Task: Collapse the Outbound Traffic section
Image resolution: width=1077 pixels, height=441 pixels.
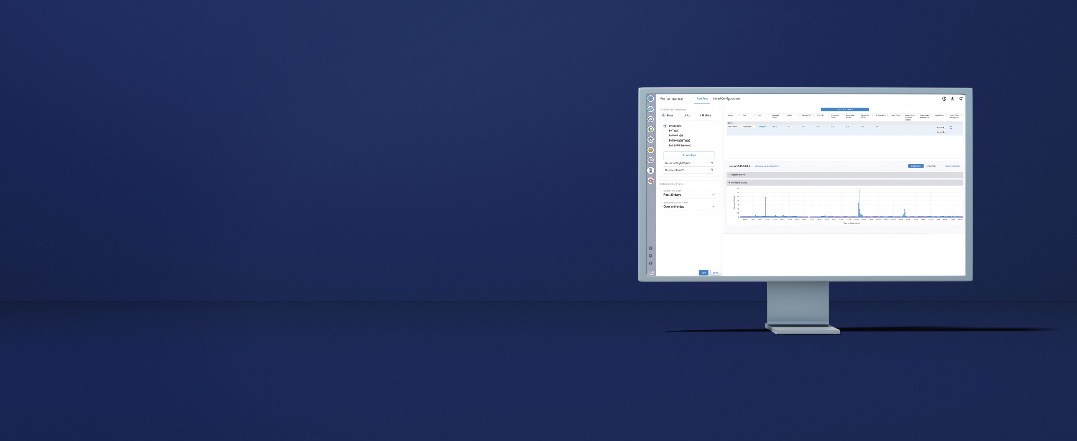Action: 738,183
